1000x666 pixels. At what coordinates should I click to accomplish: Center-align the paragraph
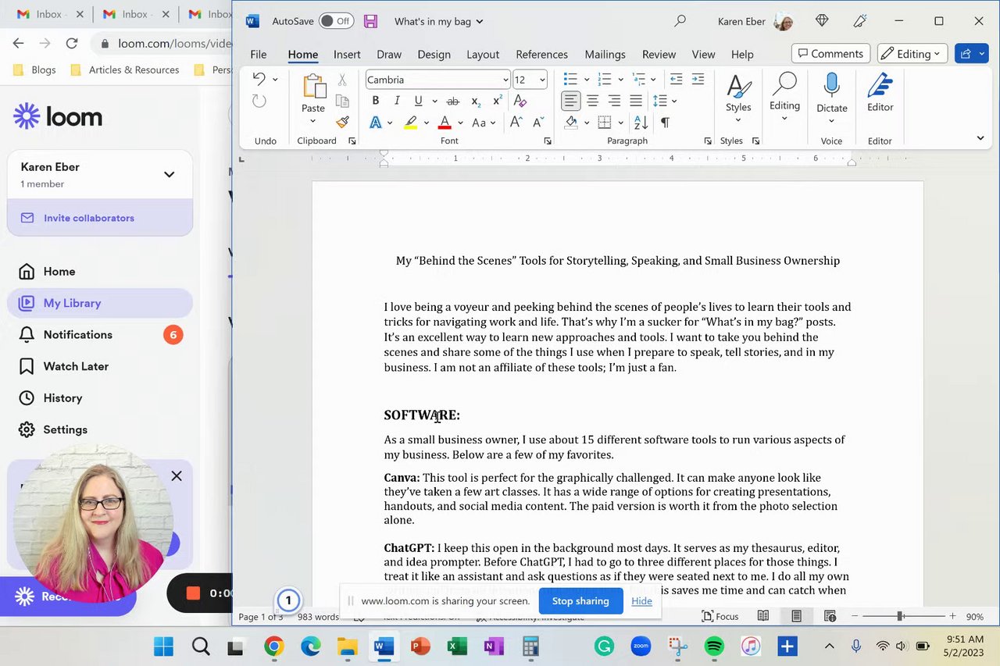coord(593,101)
